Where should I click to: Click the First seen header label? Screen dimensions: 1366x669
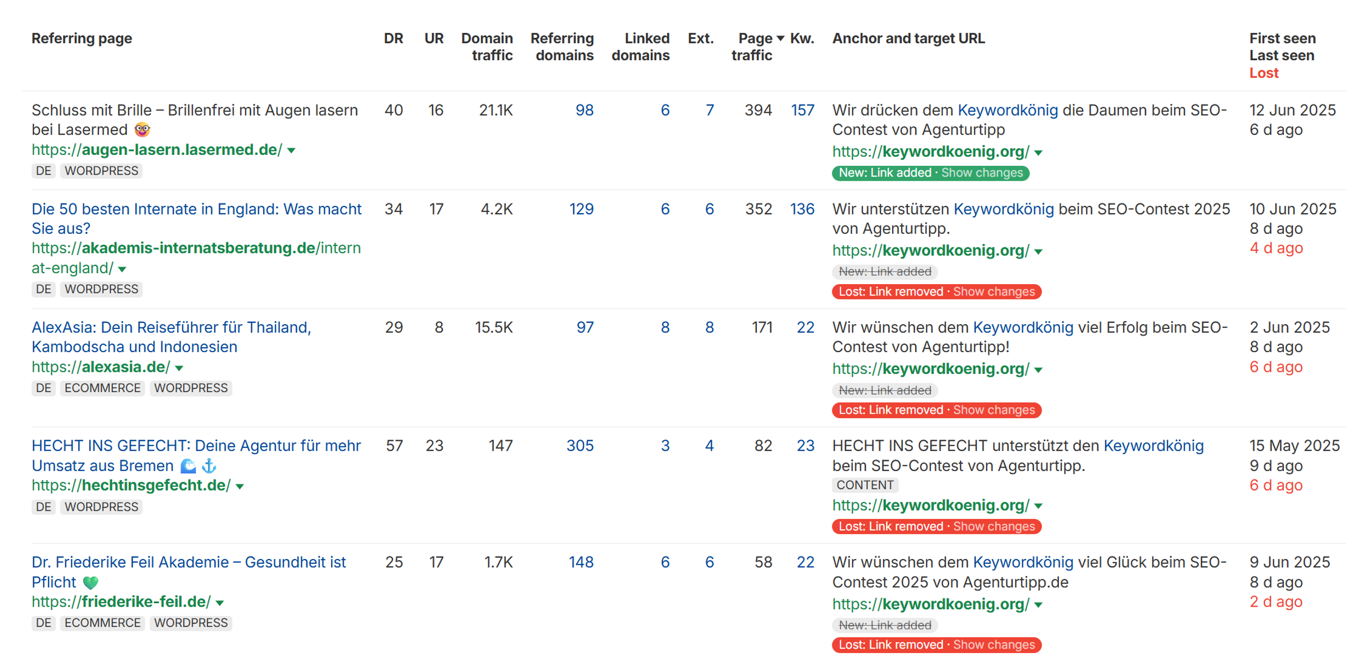[x=1282, y=38]
